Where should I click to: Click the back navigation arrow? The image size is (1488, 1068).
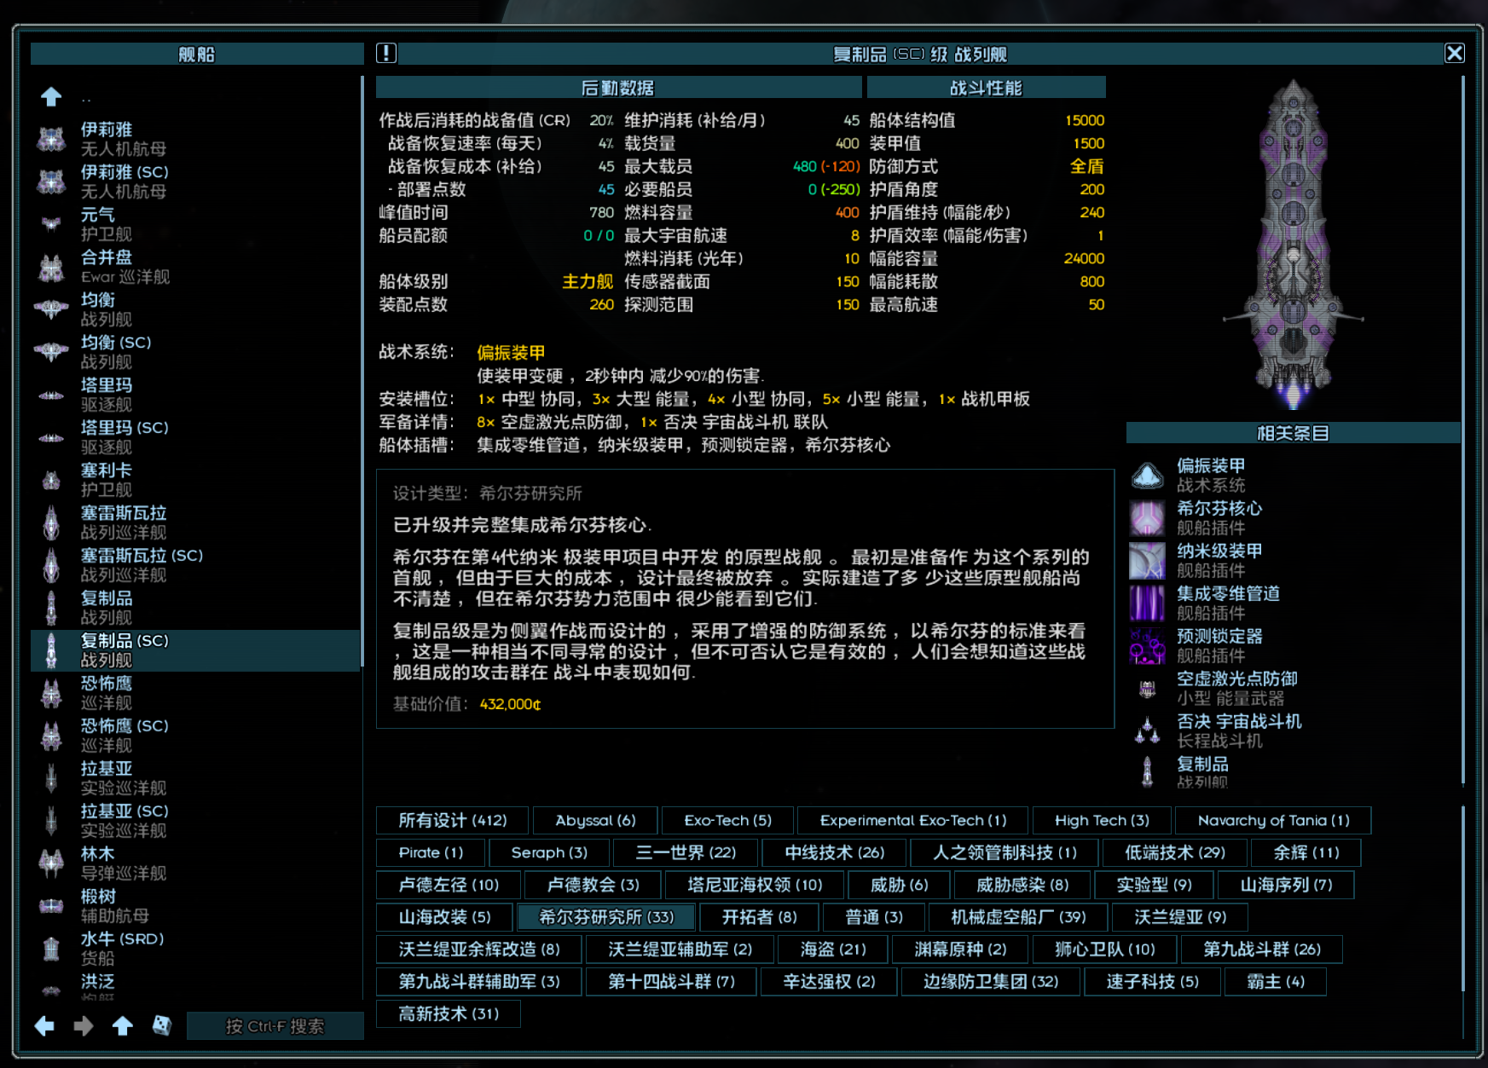click(x=44, y=1026)
